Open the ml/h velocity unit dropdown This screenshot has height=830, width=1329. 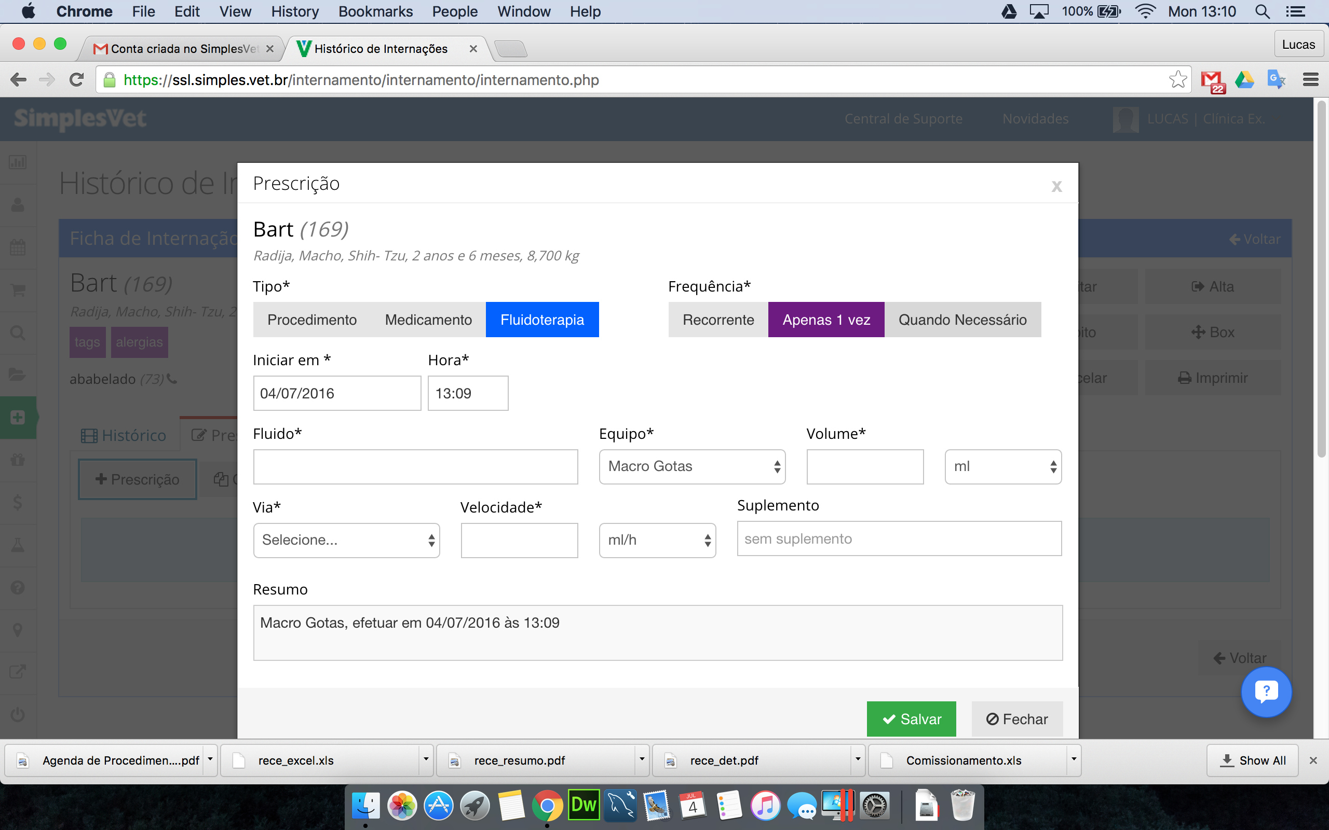[657, 540]
